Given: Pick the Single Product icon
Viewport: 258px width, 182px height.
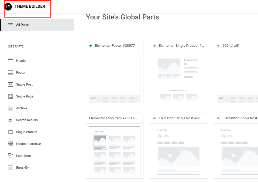Looking at the screenshot, I should (11, 132).
